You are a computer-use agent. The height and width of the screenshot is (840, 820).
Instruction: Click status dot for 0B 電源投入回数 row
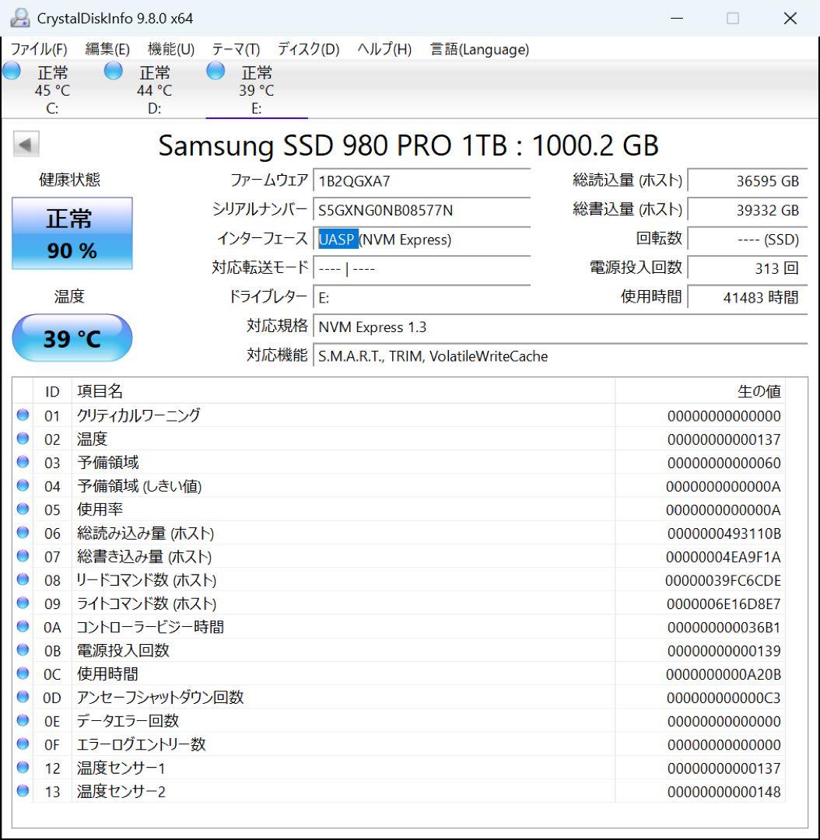pos(23,649)
